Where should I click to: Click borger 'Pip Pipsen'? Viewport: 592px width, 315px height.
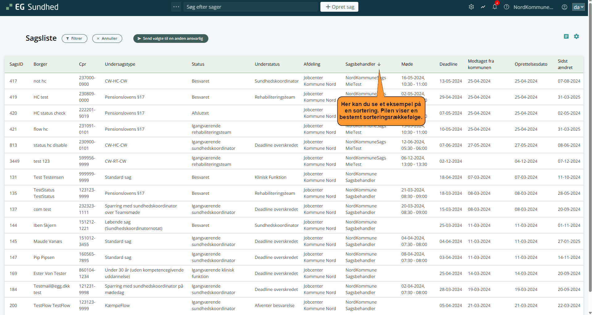44,257
